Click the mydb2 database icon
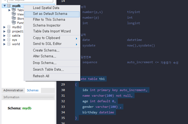The image size is (188, 124). click(x=9, y=27)
